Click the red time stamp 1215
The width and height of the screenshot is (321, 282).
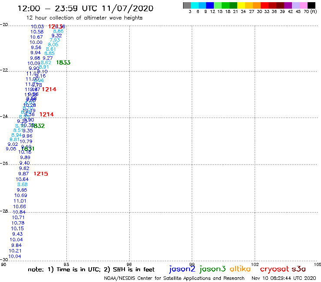[x=41, y=174]
